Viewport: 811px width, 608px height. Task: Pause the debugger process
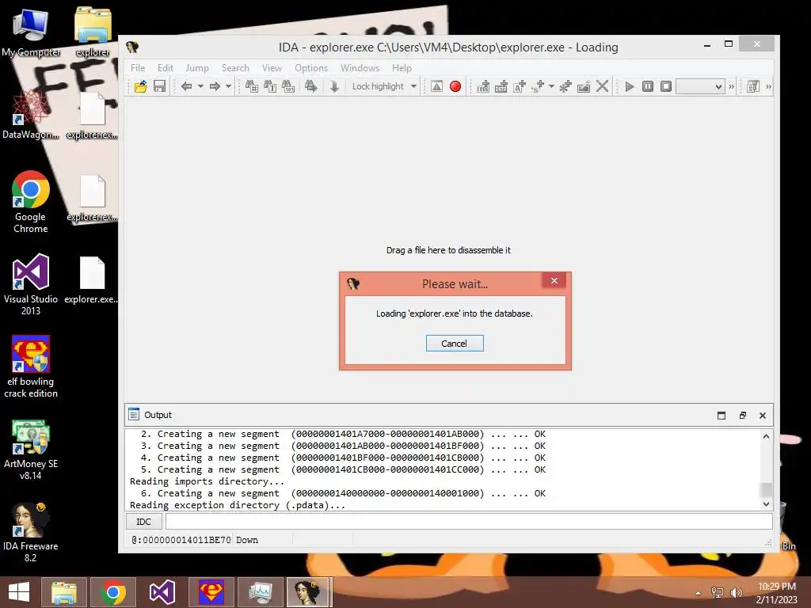648,86
